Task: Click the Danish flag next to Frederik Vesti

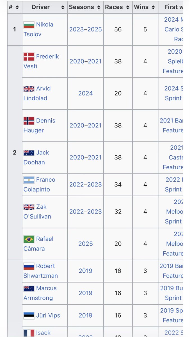Action: click(29, 57)
